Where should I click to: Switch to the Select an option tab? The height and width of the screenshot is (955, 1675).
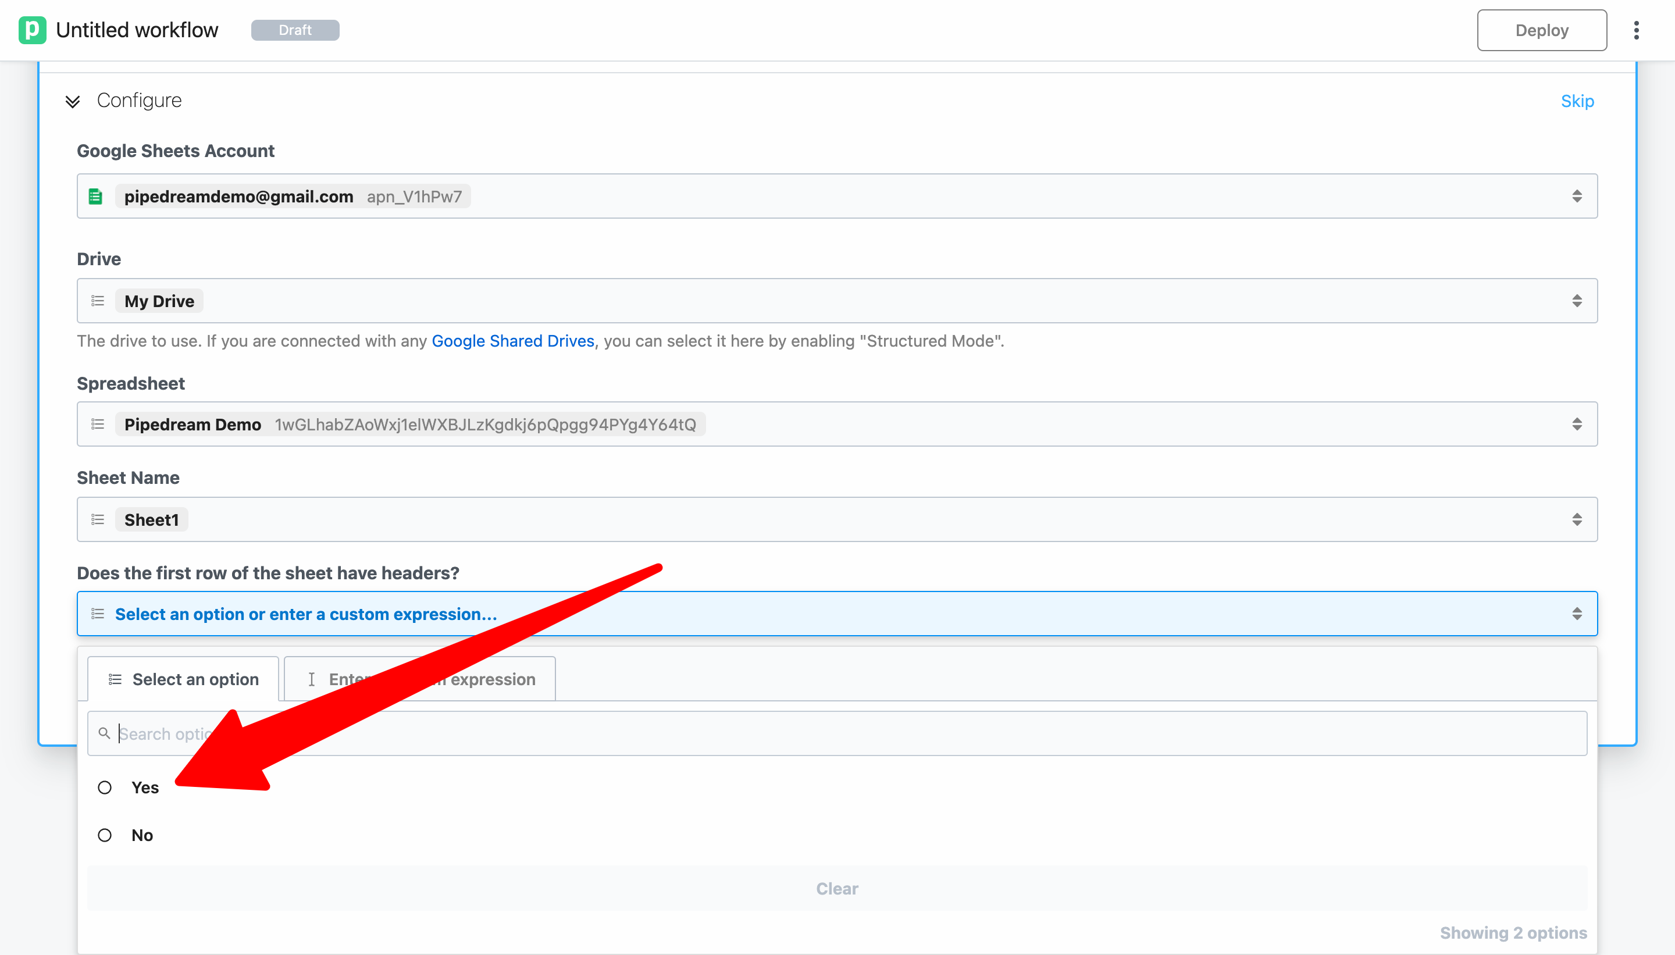(x=183, y=679)
